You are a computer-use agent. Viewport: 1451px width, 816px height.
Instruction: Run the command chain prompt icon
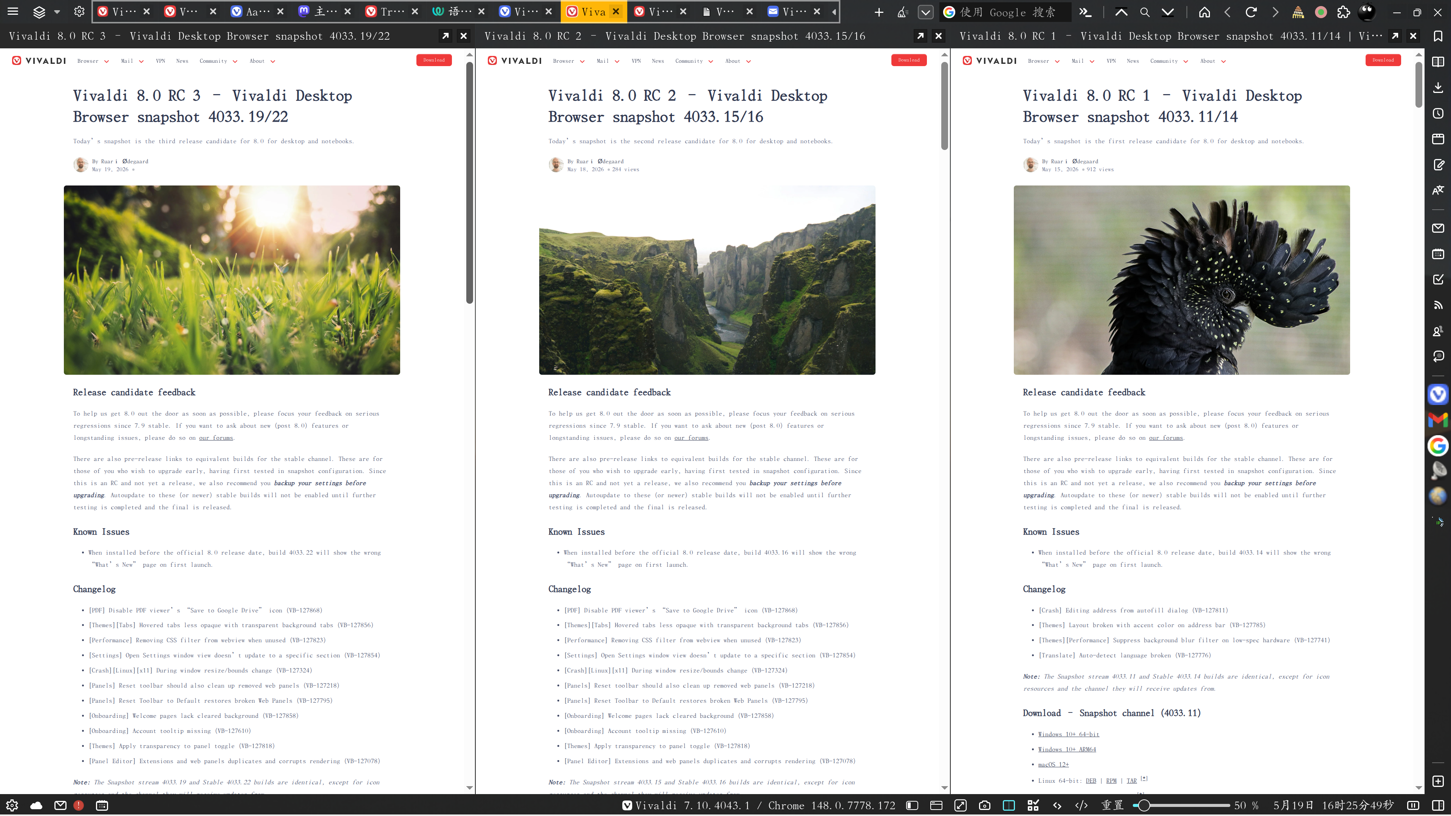click(x=1086, y=12)
